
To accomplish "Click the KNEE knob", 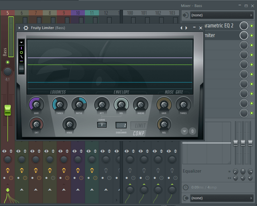I will click(x=69, y=124).
